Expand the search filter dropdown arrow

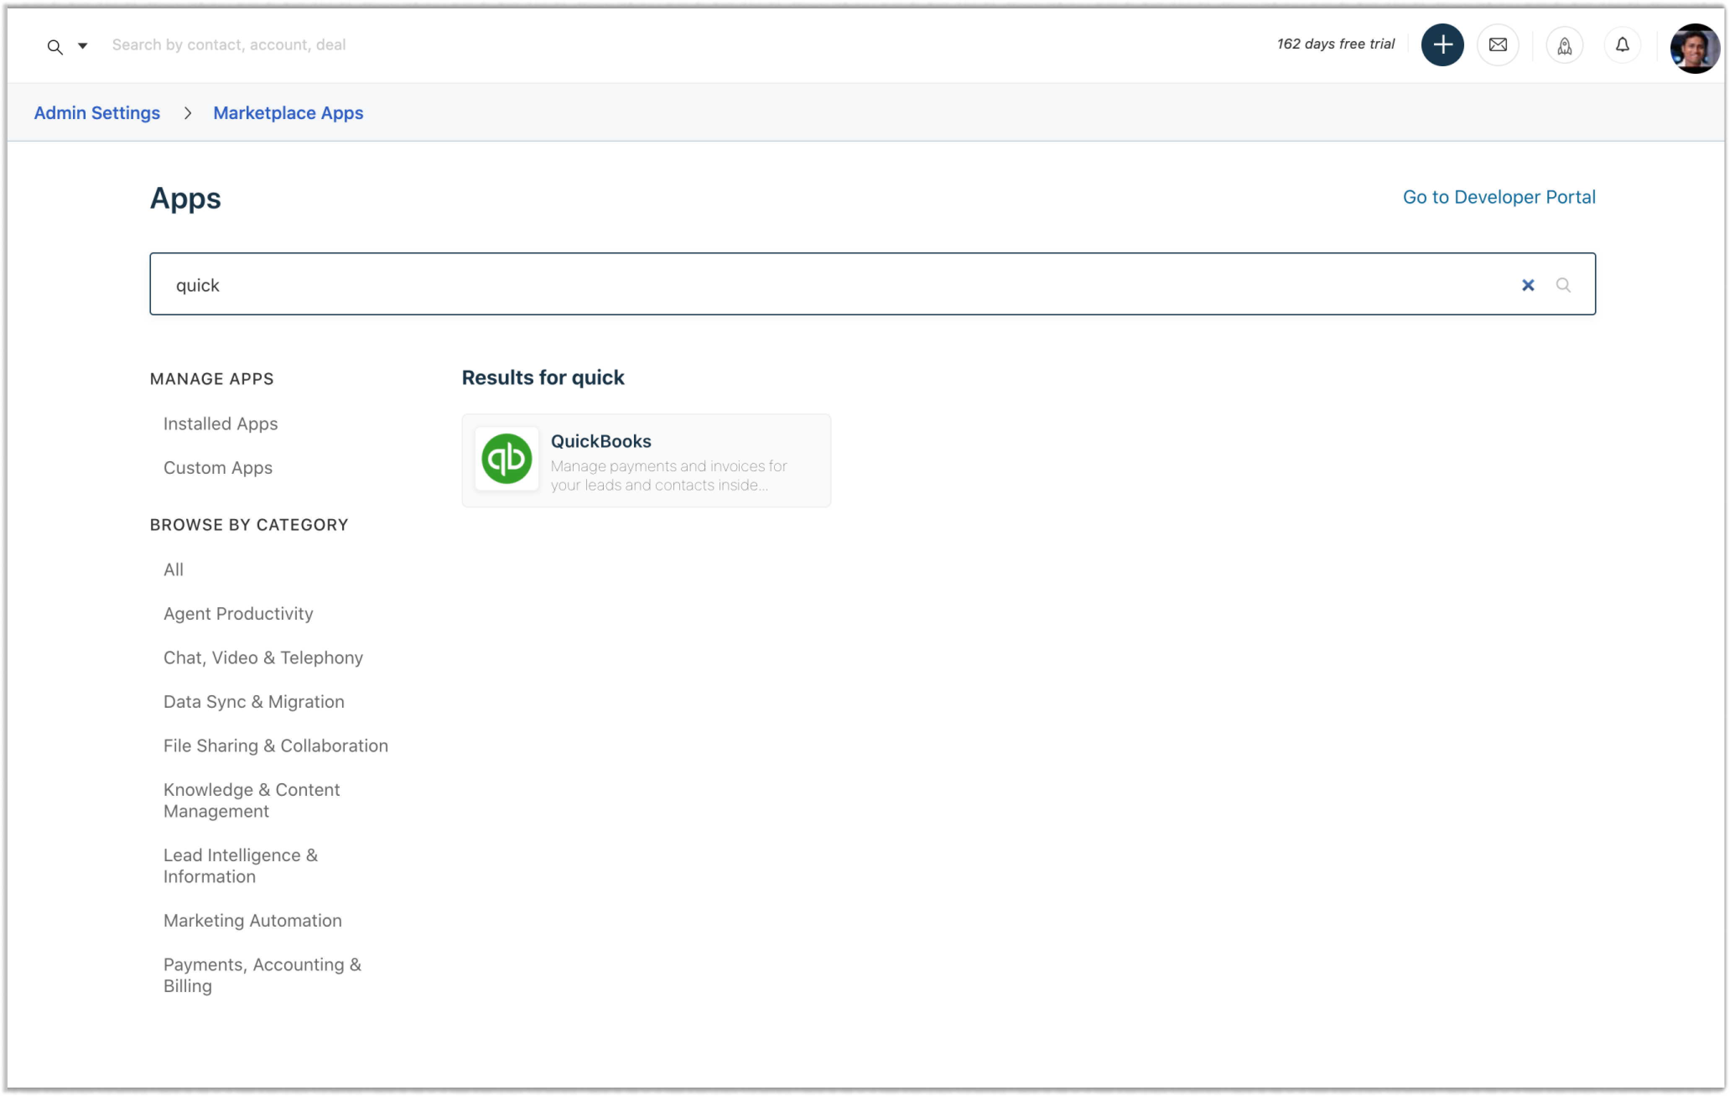click(x=83, y=46)
